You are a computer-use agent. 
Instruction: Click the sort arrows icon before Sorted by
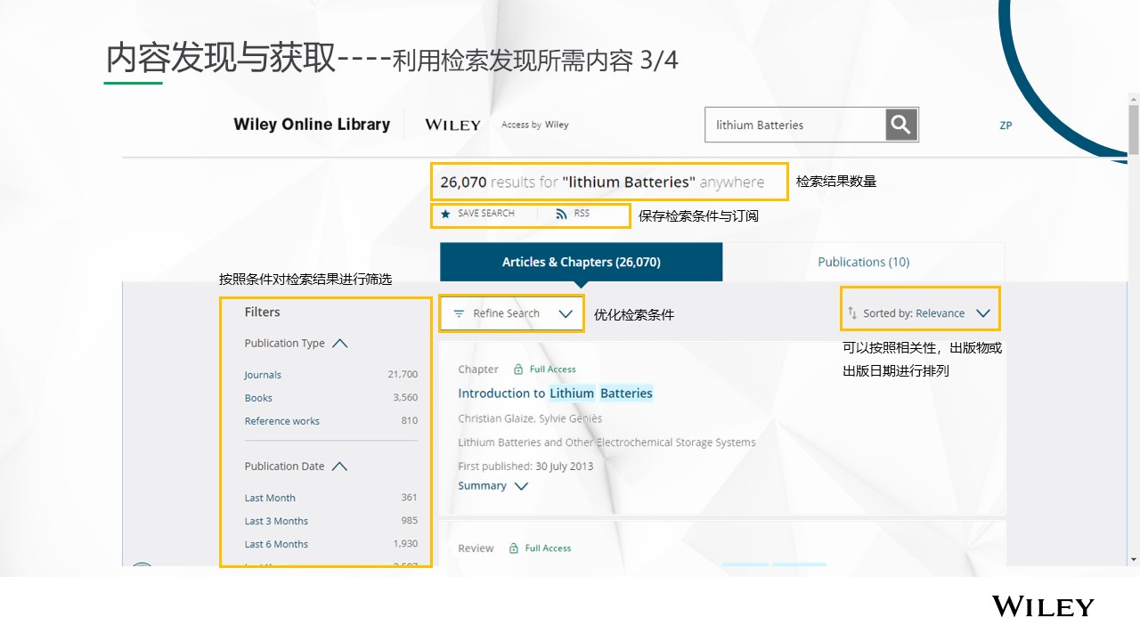coord(851,313)
